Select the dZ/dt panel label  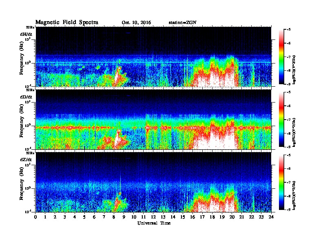coord(26,159)
